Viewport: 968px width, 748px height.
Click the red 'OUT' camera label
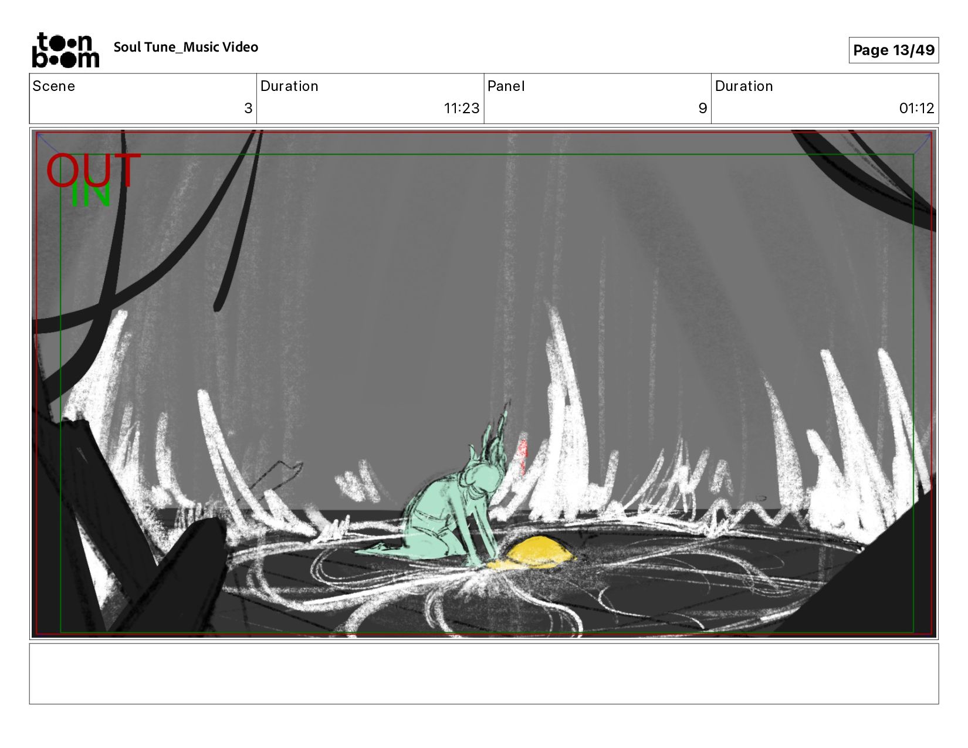click(94, 170)
